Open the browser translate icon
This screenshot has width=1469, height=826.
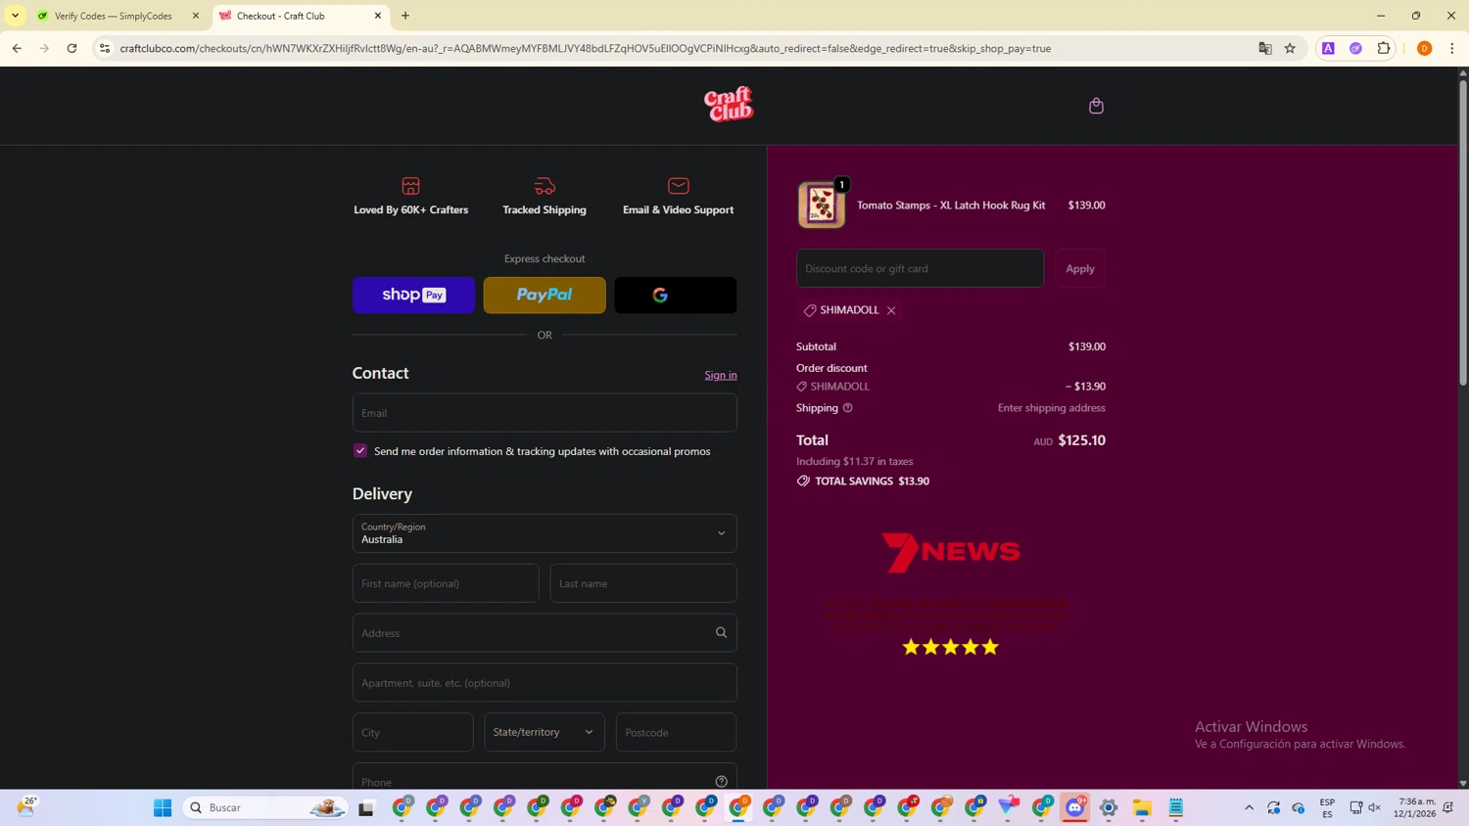pos(1265,48)
